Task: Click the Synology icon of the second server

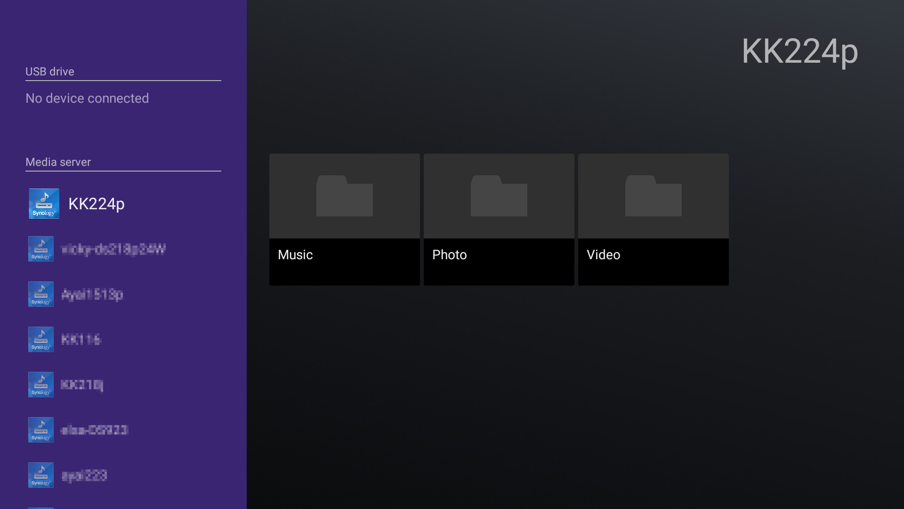Action: click(41, 249)
